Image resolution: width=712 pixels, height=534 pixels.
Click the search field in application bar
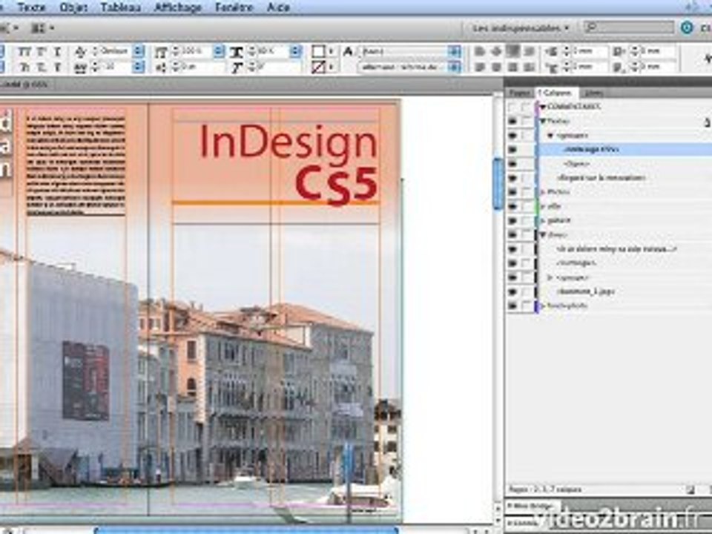[628, 27]
